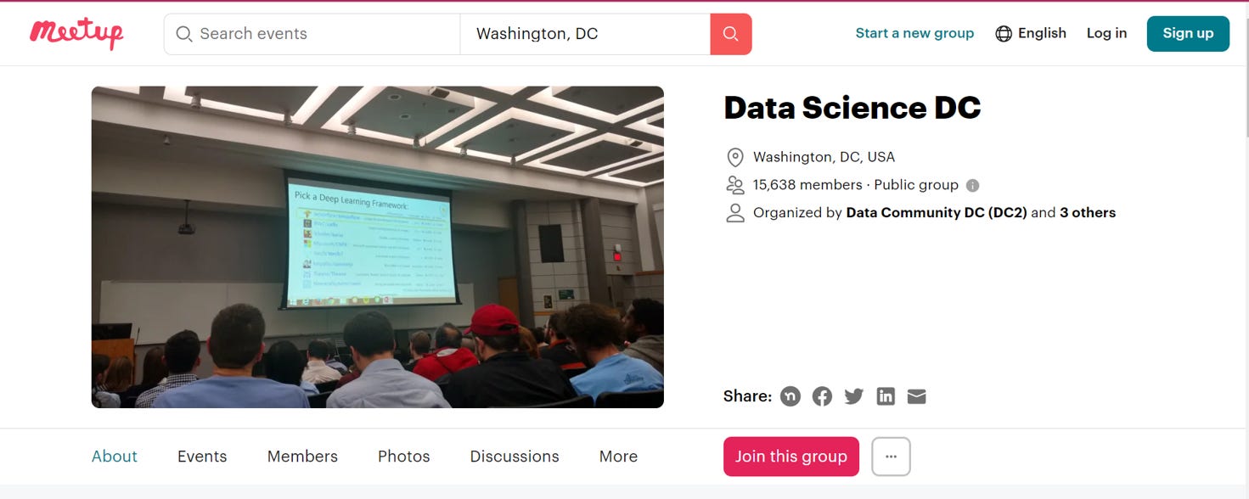This screenshot has width=1249, height=499.
Task: Click the red search button
Action: [730, 33]
